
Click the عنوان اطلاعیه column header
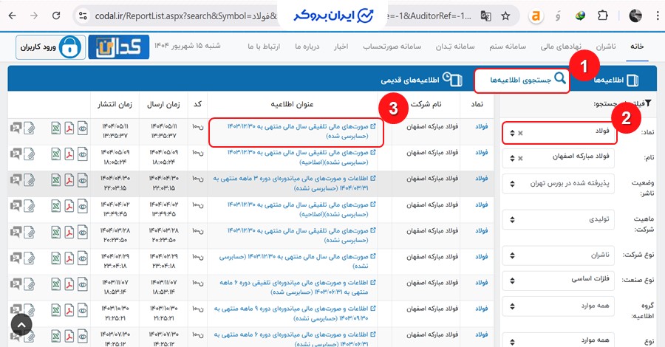(292, 104)
